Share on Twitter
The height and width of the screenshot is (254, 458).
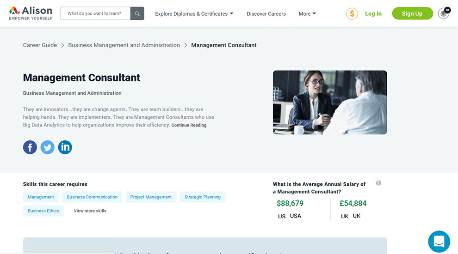coord(47,147)
